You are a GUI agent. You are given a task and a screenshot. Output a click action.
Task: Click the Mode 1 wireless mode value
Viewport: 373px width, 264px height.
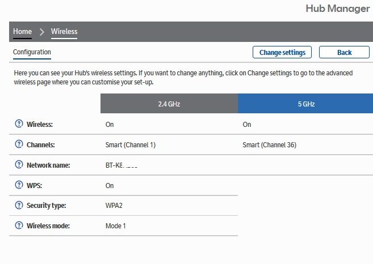coord(116,226)
